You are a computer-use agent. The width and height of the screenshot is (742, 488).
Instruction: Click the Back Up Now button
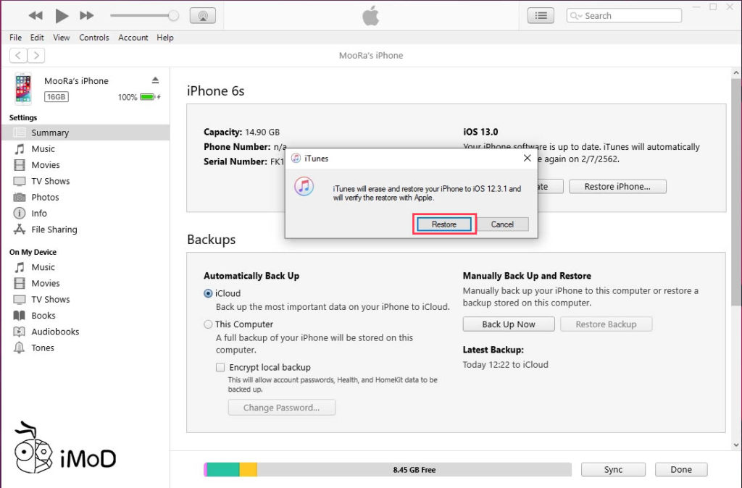click(509, 324)
